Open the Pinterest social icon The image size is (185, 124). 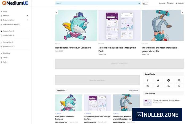pyautogui.click(x=179, y=80)
